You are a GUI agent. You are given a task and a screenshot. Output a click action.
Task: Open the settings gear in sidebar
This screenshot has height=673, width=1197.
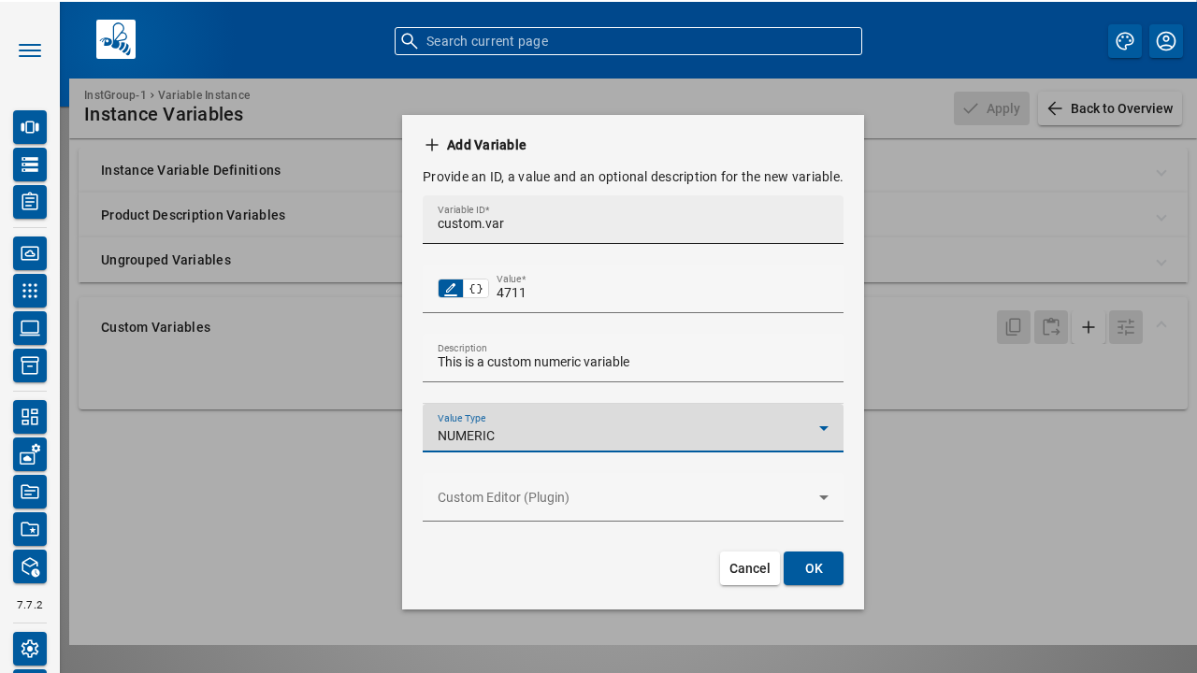30,649
